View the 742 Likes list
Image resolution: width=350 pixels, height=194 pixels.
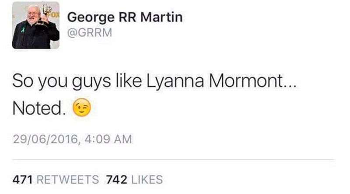134,179
